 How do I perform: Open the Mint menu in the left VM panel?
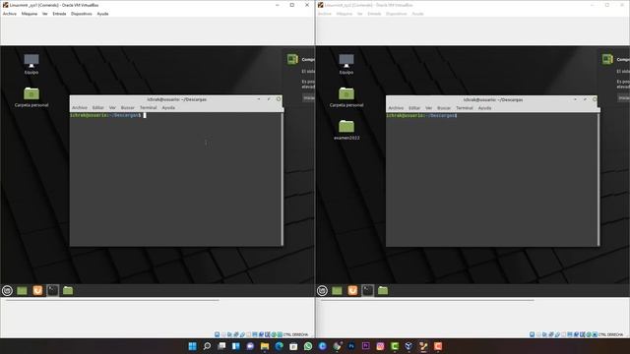coord(7,291)
